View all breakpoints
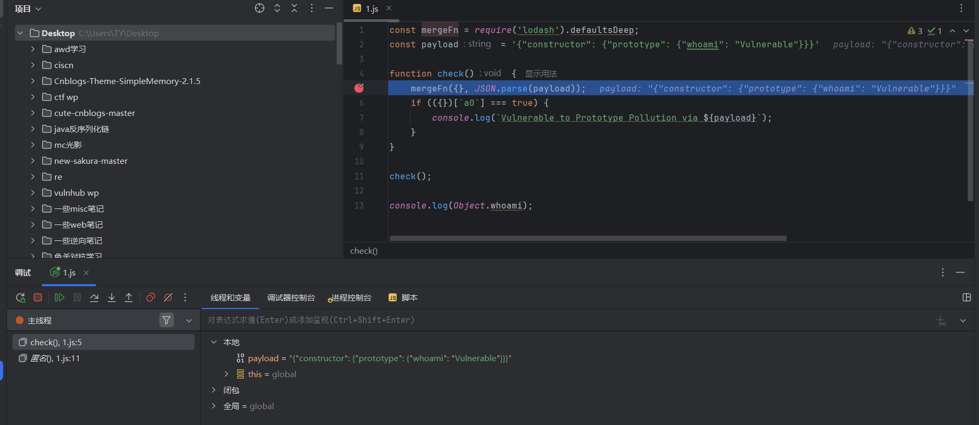 click(151, 297)
